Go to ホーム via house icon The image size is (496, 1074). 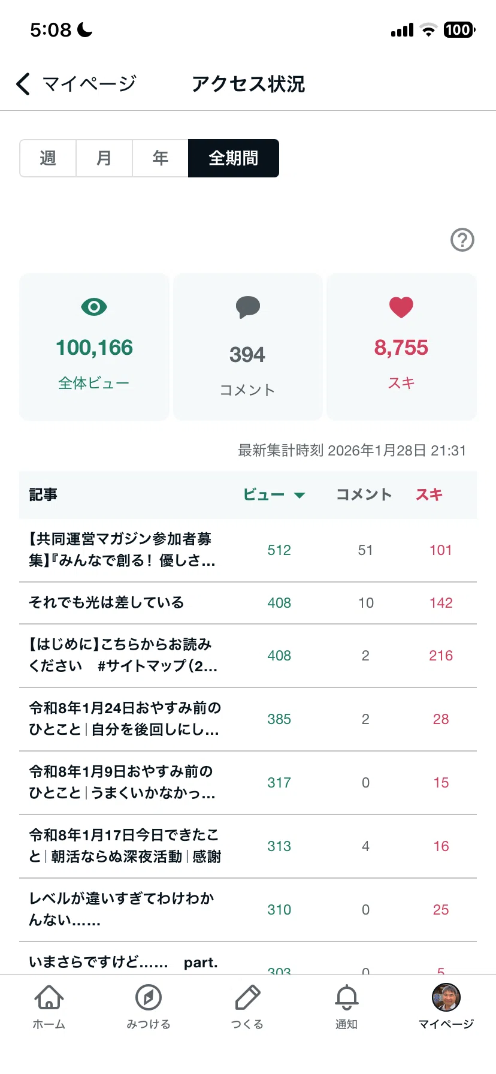pyautogui.click(x=49, y=997)
